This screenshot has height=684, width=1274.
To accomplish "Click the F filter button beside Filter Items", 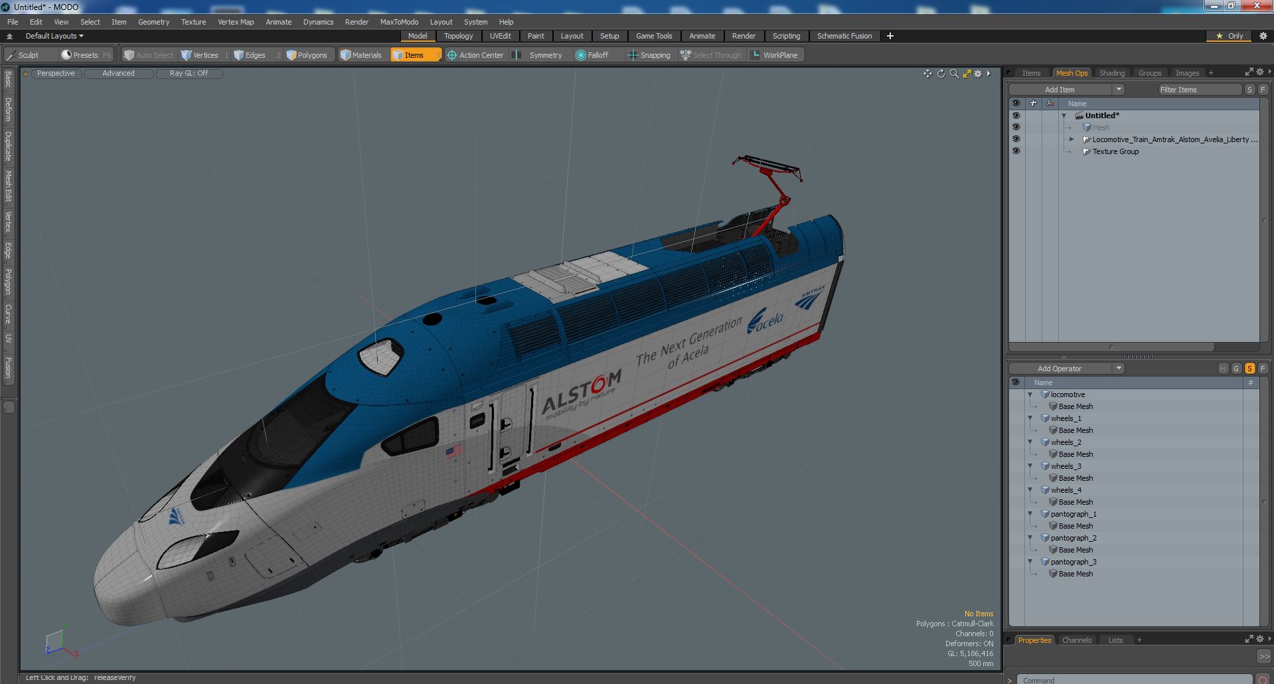I will (x=1263, y=90).
